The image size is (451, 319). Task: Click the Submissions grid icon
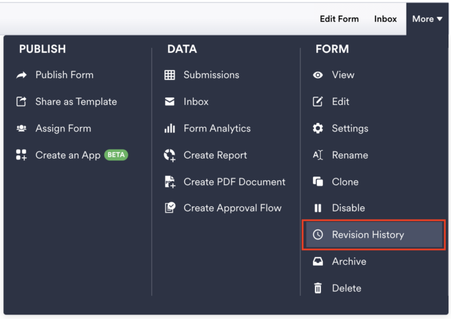coord(170,75)
